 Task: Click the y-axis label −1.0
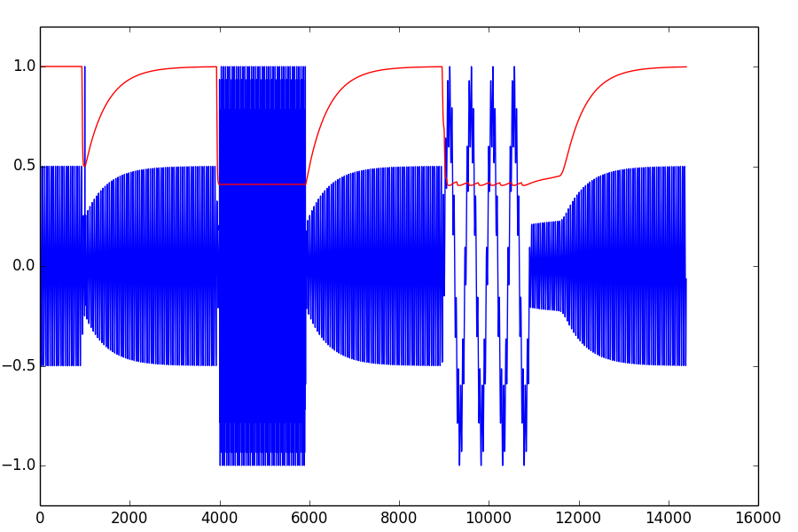pos(19,465)
